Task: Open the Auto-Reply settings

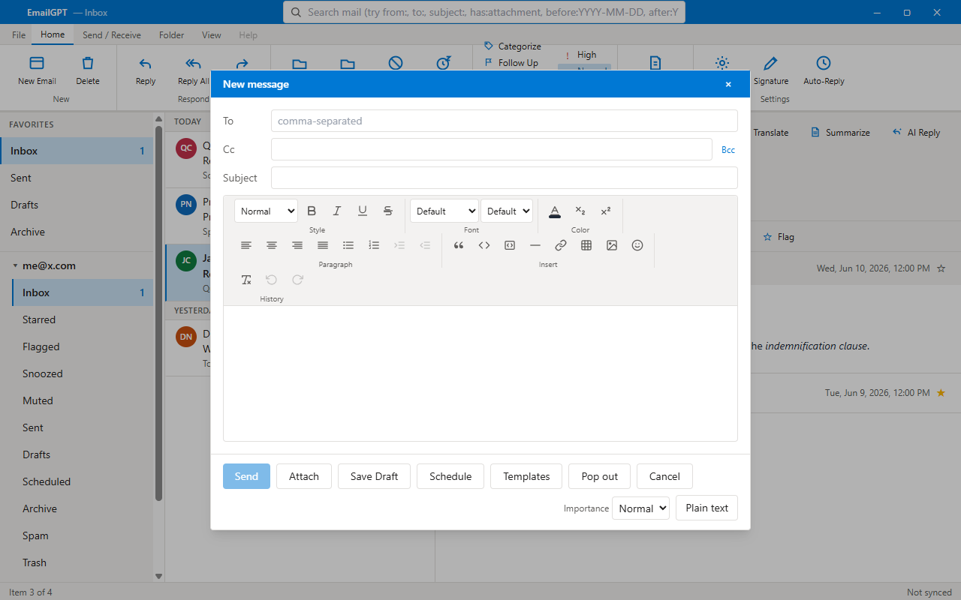Action: [824, 70]
